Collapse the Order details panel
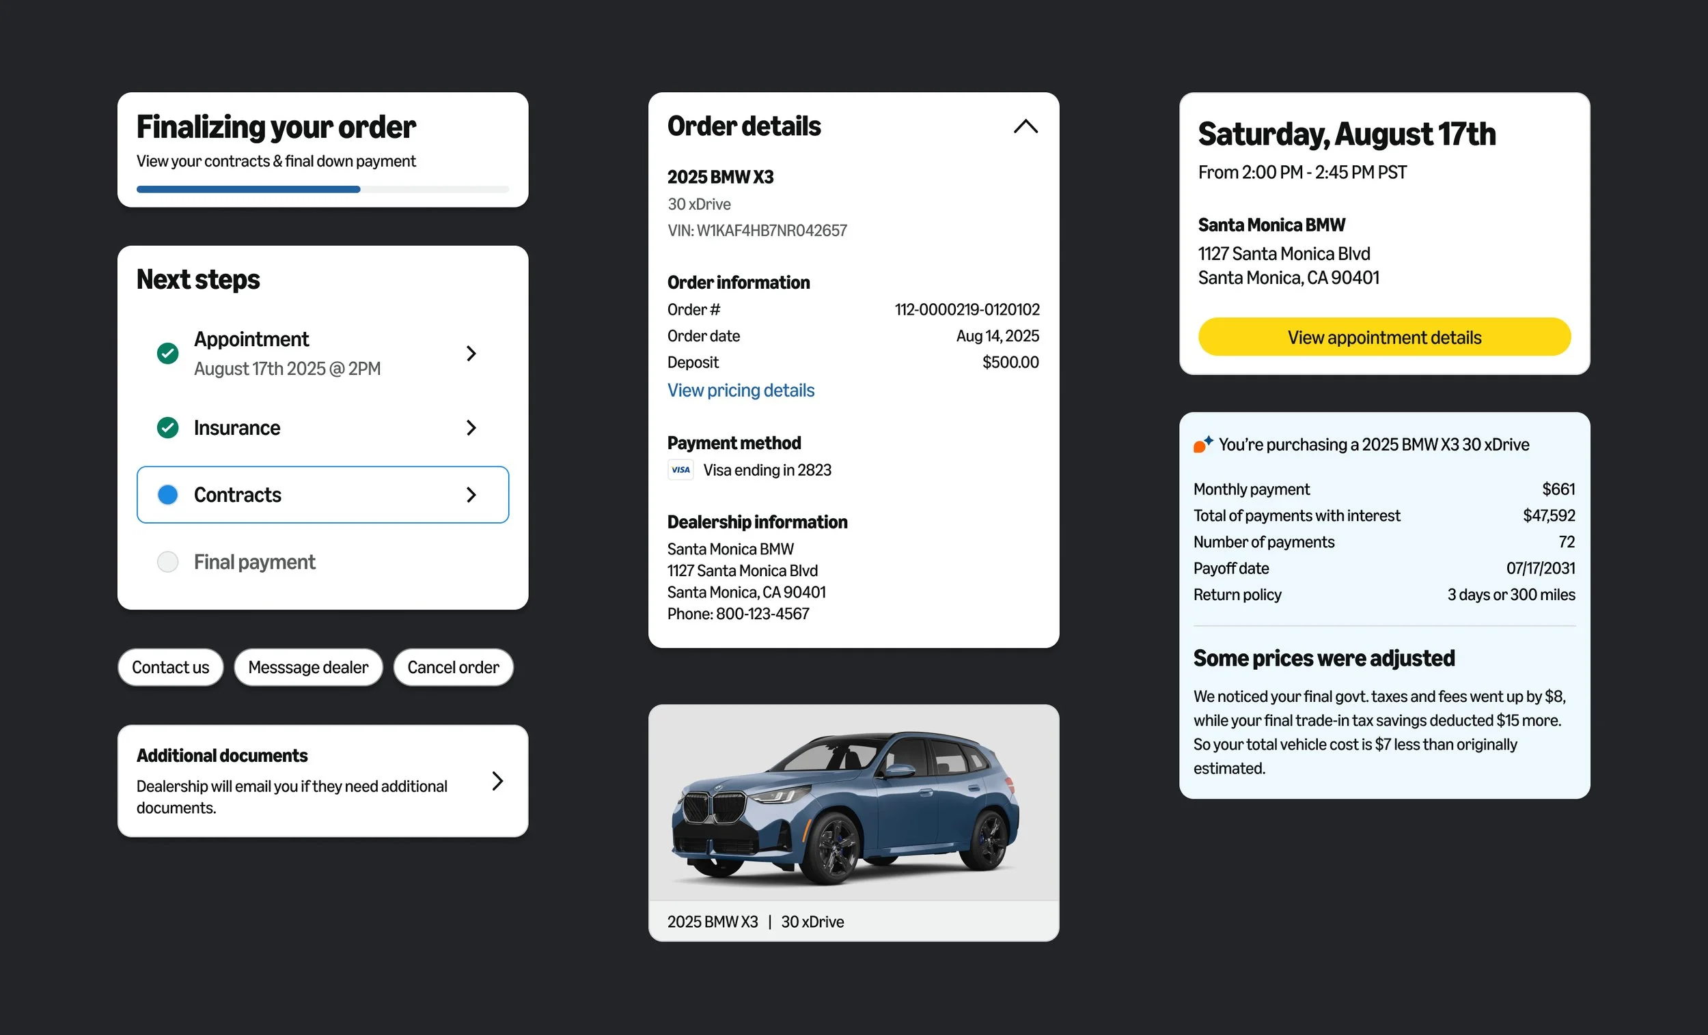The height and width of the screenshot is (1035, 1708). [x=1025, y=126]
